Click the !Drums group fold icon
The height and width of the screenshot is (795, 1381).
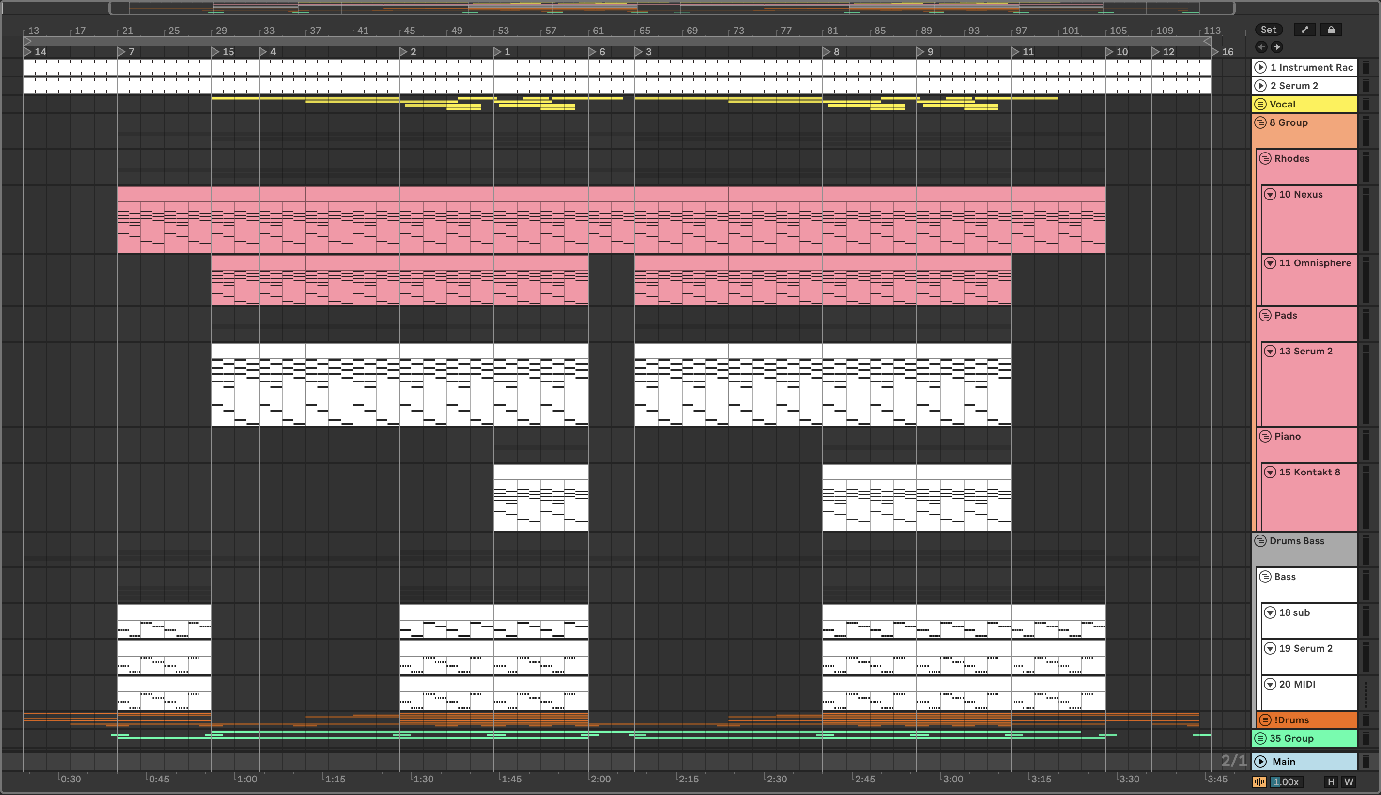click(x=1265, y=719)
